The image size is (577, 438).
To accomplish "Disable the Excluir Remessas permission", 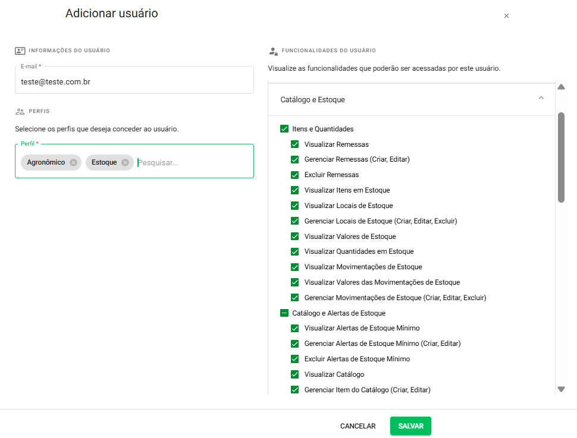I will coord(294,175).
